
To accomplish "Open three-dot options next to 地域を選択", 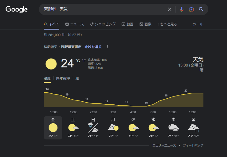I will click(x=108, y=47).
